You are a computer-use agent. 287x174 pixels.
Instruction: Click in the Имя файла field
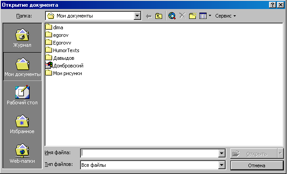(x=149, y=153)
